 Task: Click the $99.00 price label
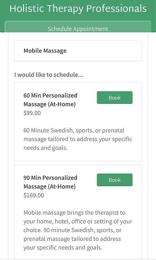click(32, 113)
